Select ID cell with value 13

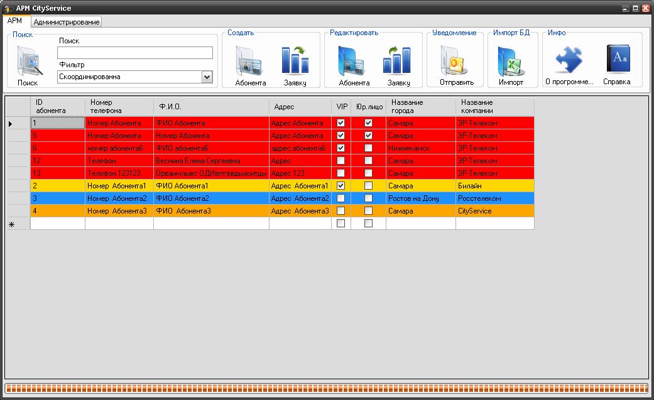[58, 173]
